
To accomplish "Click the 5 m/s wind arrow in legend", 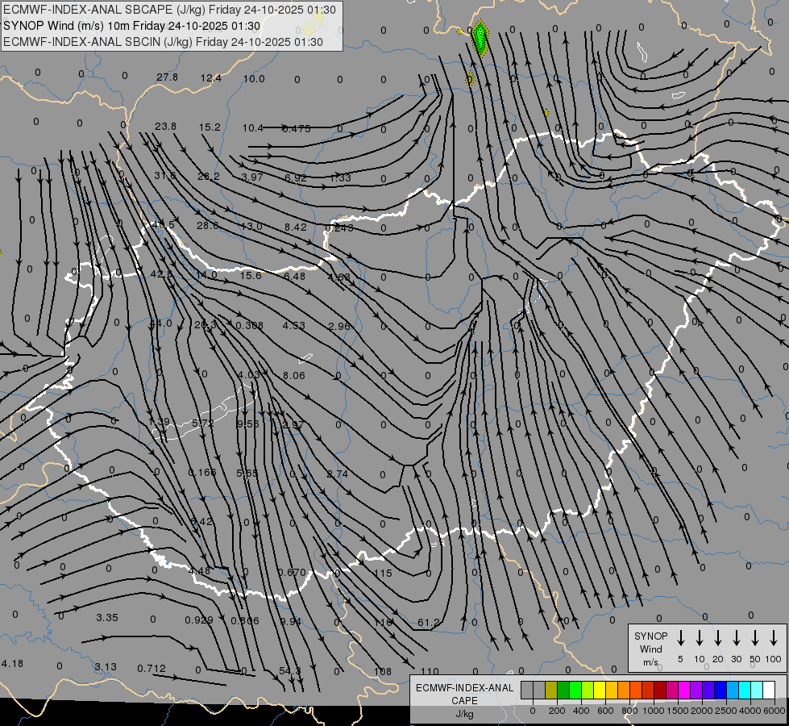I will (681, 638).
